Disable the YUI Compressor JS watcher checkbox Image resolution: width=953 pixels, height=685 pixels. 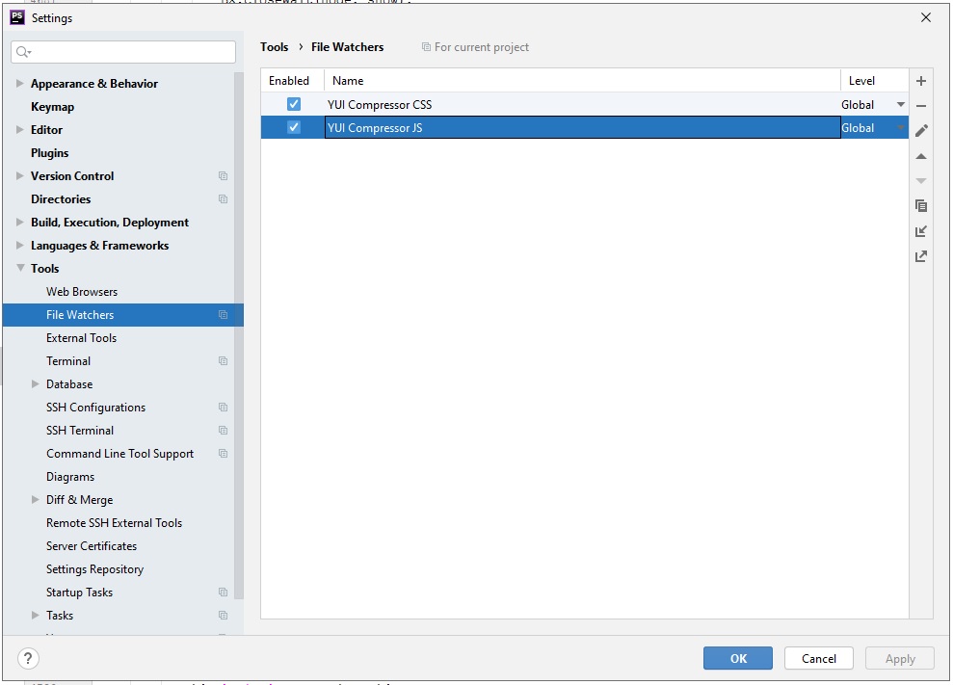294,127
